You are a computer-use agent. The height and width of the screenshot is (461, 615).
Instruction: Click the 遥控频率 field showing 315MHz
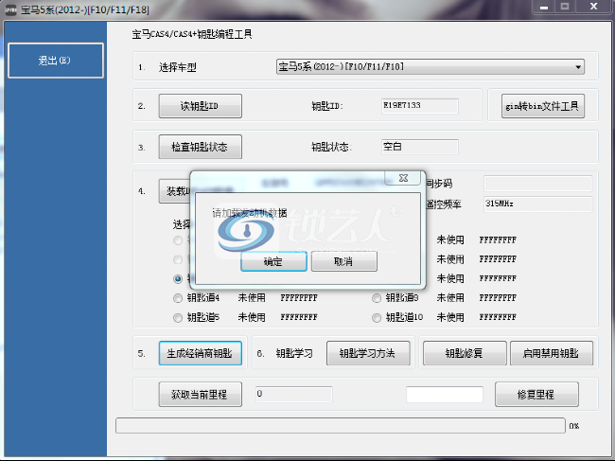pos(537,204)
